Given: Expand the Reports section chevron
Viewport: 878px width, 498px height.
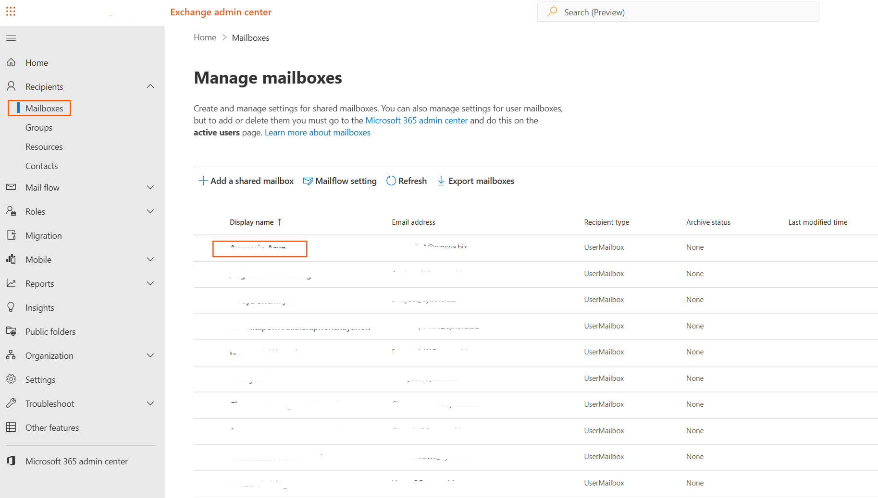Looking at the screenshot, I should click(x=150, y=283).
